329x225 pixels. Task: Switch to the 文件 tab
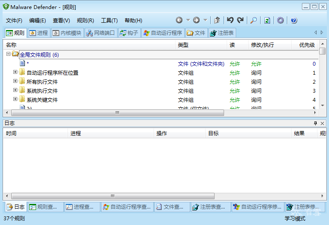tap(196, 33)
